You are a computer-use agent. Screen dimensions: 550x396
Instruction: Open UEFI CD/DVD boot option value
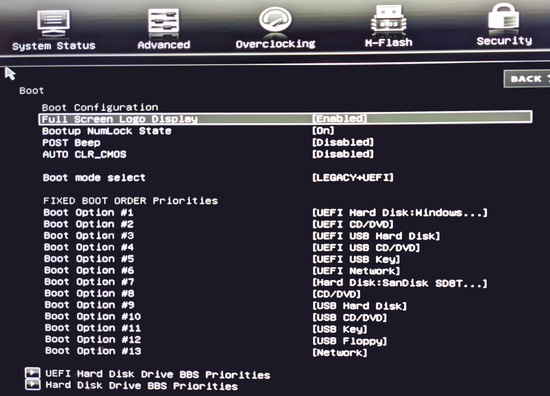[352, 224]
